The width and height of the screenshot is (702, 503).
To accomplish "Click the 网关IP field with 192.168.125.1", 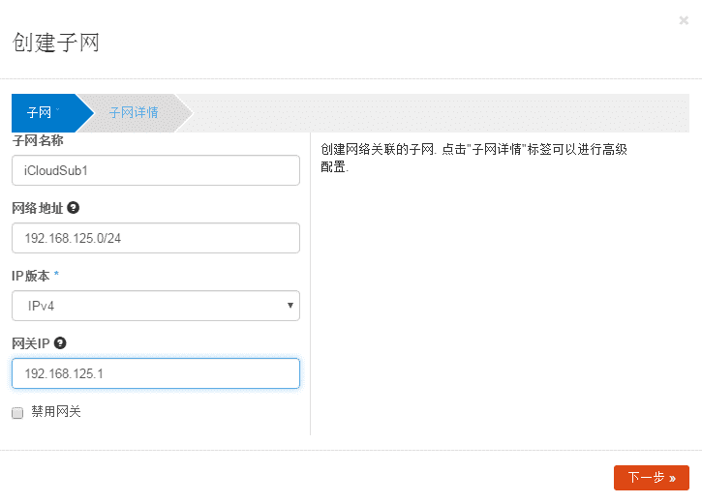I will tap(155, 373).
